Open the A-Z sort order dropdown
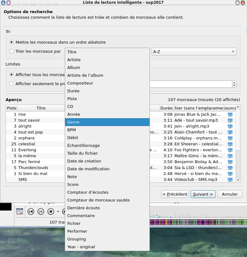The width and height of the screenshot is (247, 257). coord(194,52)
